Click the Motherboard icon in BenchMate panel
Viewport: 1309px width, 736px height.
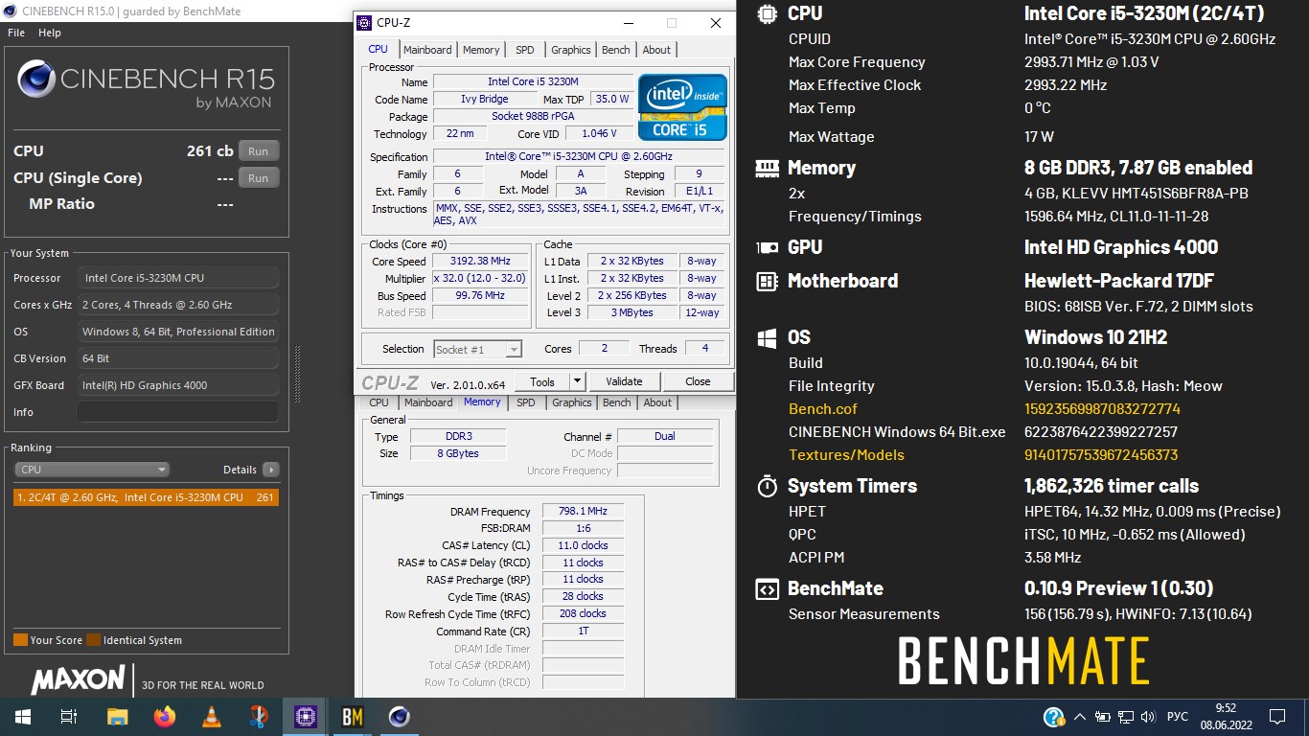[x=767, y=281]
